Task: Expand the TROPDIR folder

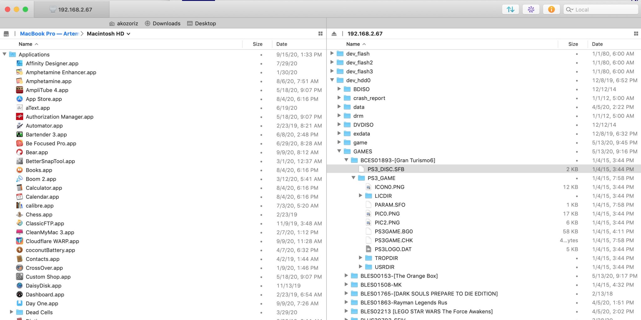Action: (x=361, y=258)
